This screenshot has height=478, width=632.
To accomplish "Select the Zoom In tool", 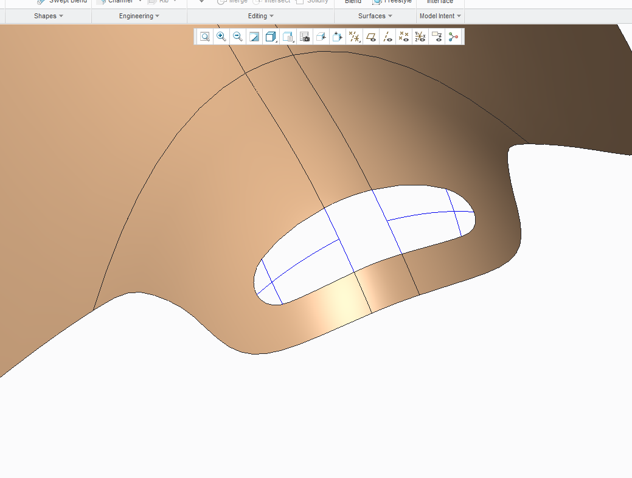I will click(x=221, y=36).
